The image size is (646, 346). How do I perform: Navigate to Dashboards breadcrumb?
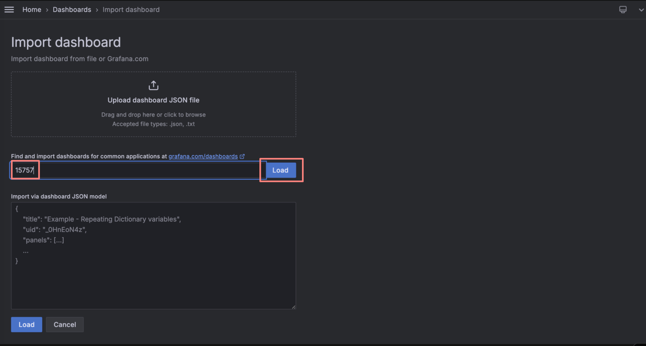pos(72,9)
